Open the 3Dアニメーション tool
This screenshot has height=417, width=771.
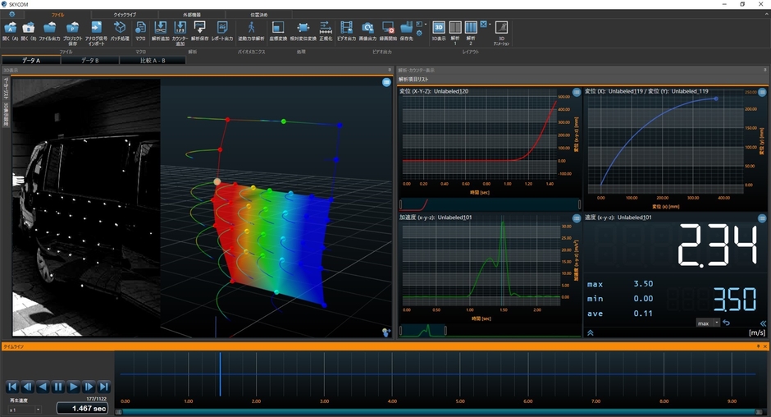pyautogui.click(x=501, y=33)
